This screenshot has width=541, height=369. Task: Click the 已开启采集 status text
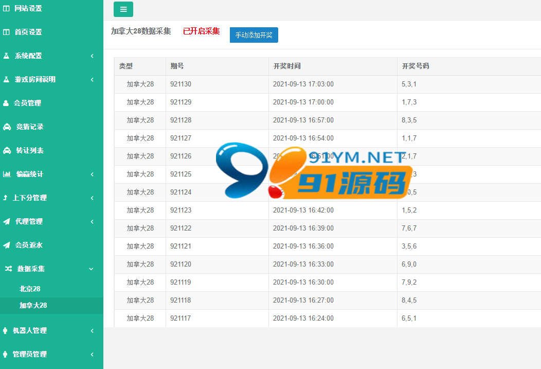point(201,31)
